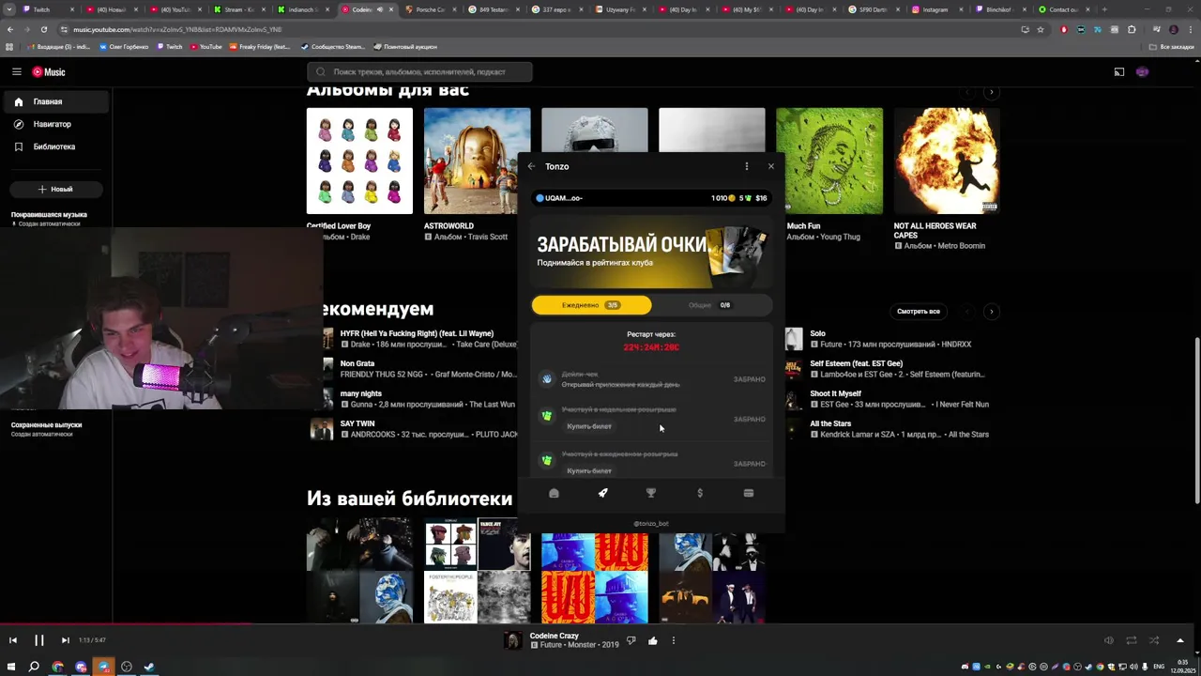
Task: Toggle shuffle in player bar
Action: point(1154,640)
